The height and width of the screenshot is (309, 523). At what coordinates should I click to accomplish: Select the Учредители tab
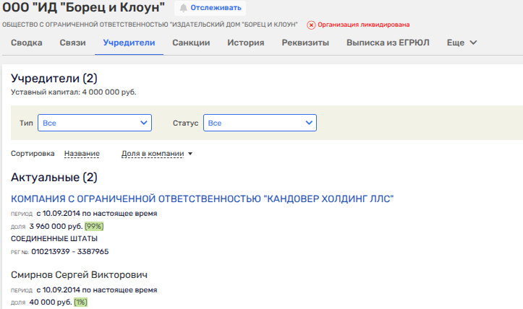(129, 43)
